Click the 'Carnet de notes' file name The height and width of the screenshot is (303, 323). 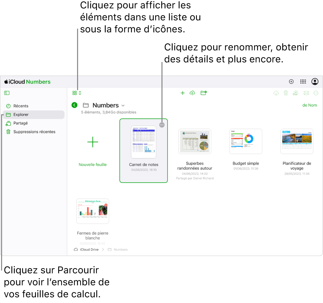tap(144, 165)
